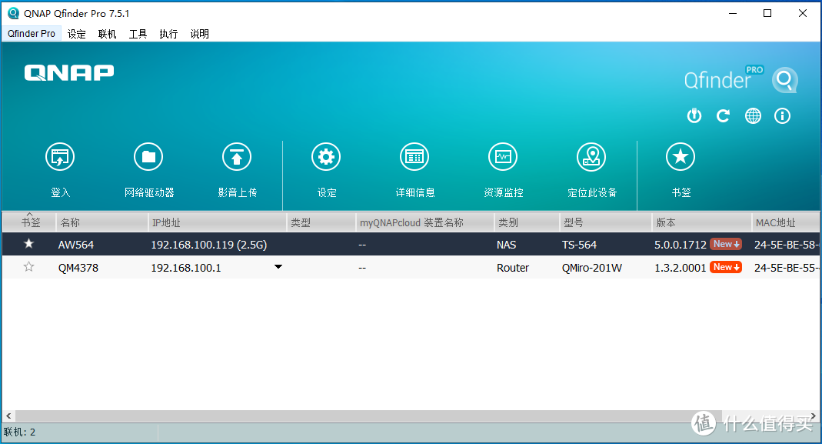Viewport: 822px width, 444px height.
Task: Select the AW564 device row
Action: click(x=411, y=244)
